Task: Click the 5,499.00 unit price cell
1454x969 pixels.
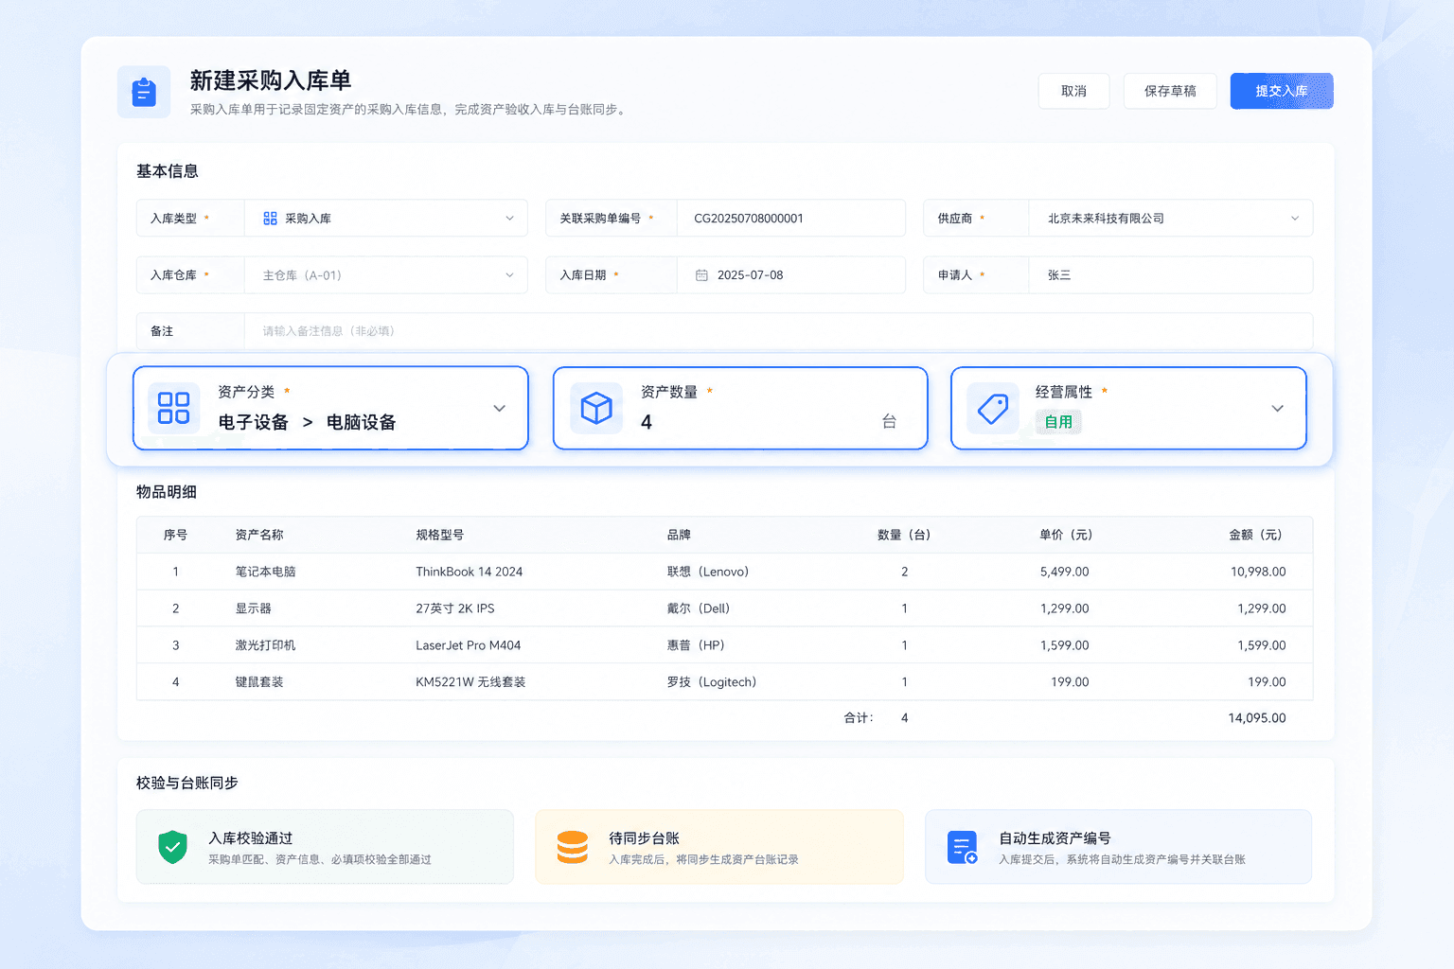Action: pos(1065,572)
